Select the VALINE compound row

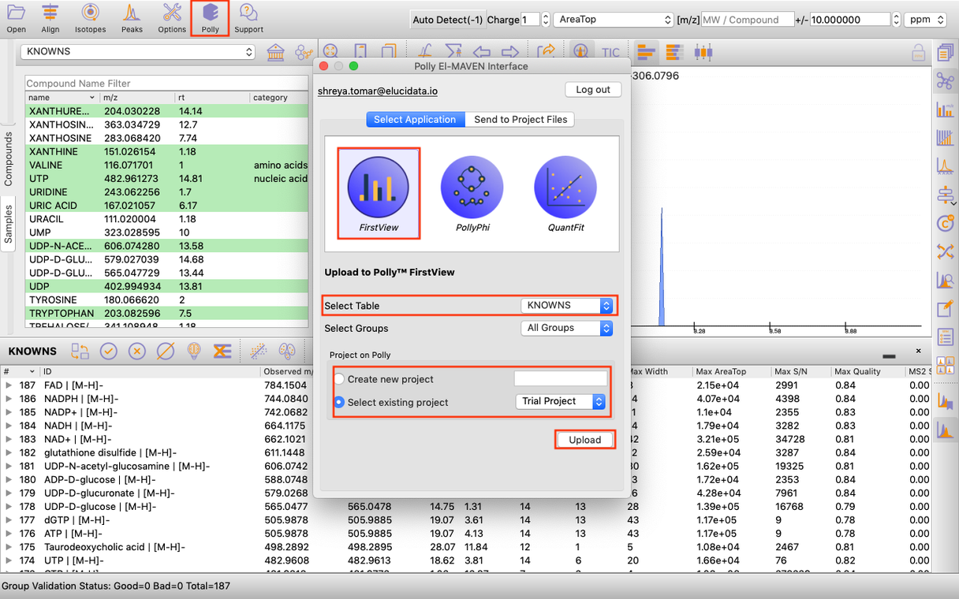(166, 165)
